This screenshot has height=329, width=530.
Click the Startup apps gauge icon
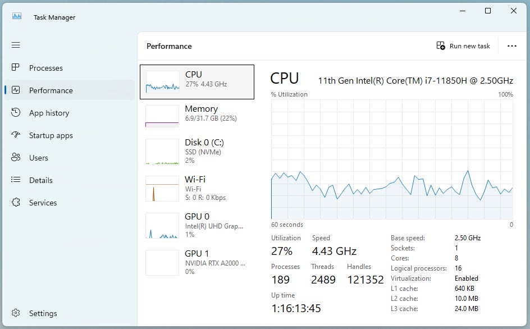[x=16, y=135]
